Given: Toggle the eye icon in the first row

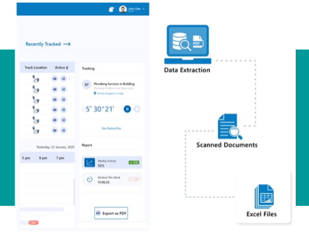Looking at the screenshot, I should coord(55,79).
